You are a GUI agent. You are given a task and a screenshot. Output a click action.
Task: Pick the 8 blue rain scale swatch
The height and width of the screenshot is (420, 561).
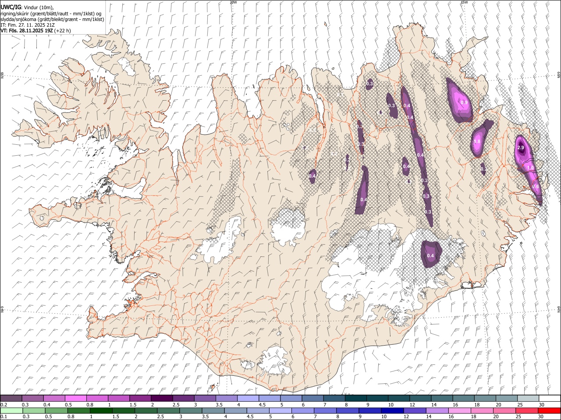[348, 410]
